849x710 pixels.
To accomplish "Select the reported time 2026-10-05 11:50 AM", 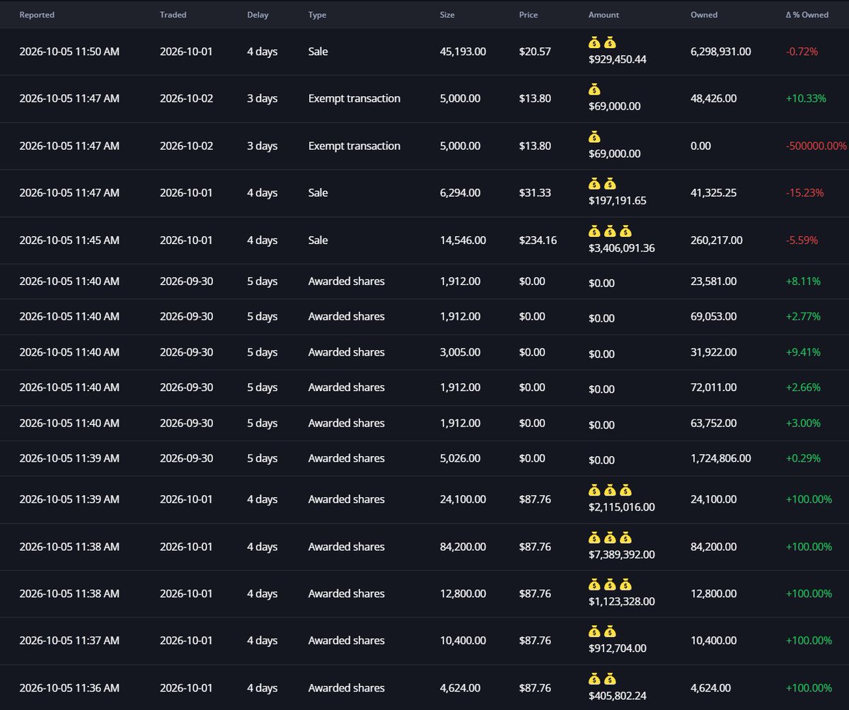I will tap(69, 52).
